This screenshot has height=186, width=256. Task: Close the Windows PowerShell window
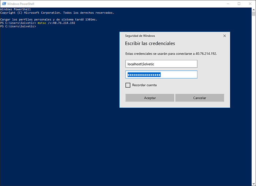pyautogui.click(x=250, y=4)
